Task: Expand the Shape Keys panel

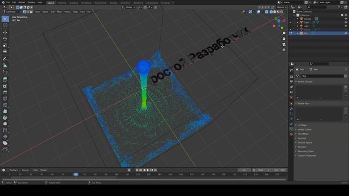Action: [303, 103]
